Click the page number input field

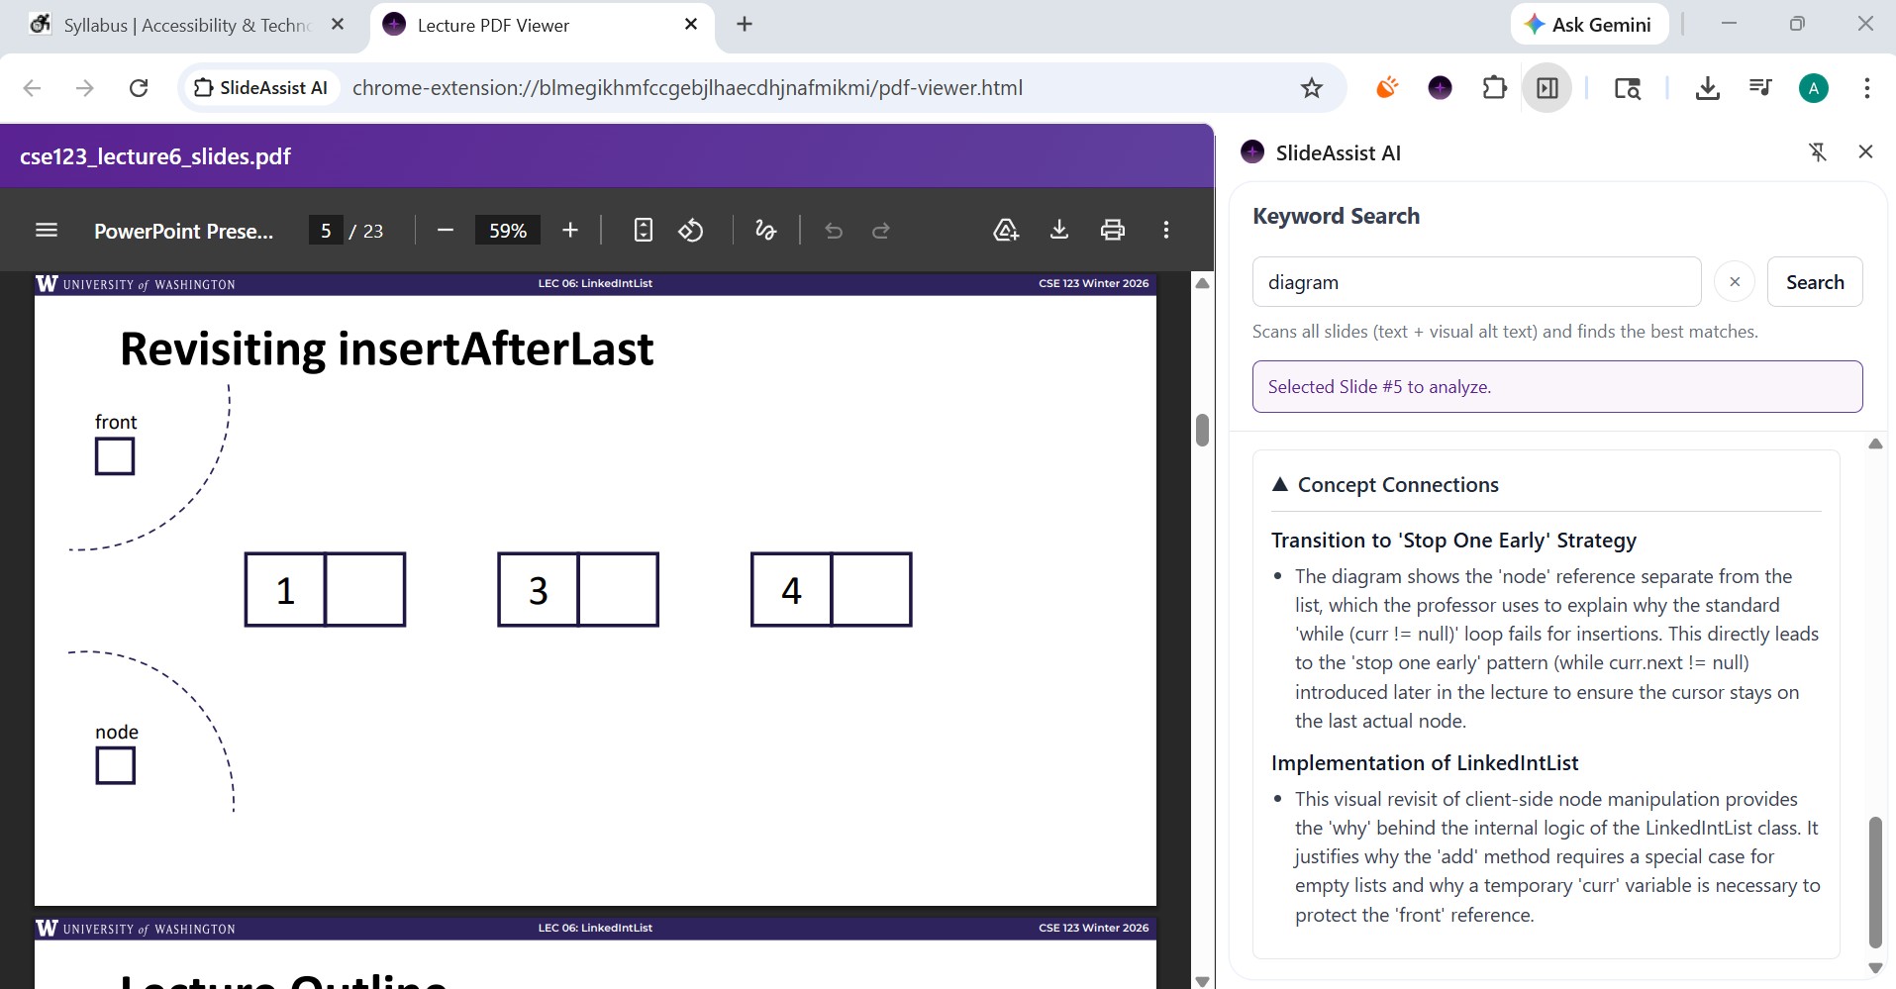tap(325, 230)
